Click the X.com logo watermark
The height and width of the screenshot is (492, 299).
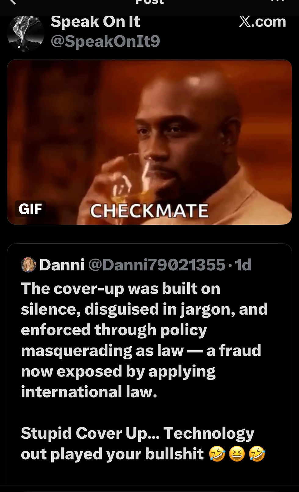pyautogui.click(x=262, y=22)
